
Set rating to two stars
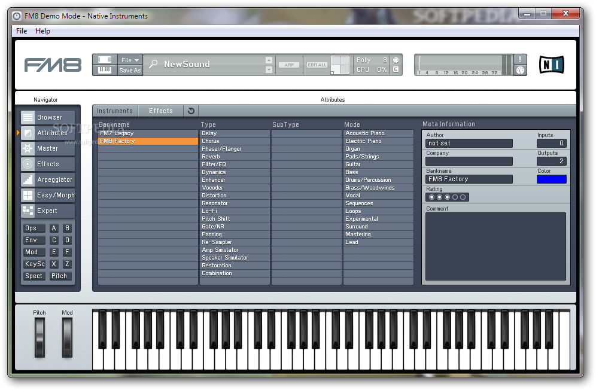[439, 197]
